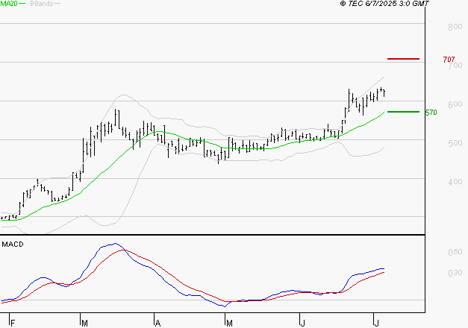Screen dimensions: 468x328
Task: Click the 600 price axis label
Action: pos(455,104)
